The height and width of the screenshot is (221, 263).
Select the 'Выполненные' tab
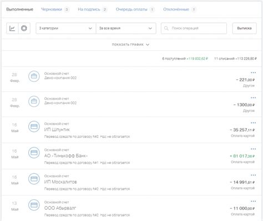(x=20, y=9)
